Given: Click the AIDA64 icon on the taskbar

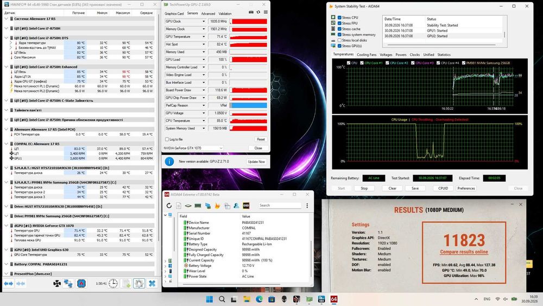Looking at the screenshot, I should coord(334,299).
